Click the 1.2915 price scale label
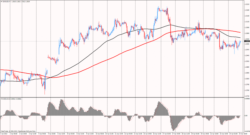250x135 pixels. [247, 61]
